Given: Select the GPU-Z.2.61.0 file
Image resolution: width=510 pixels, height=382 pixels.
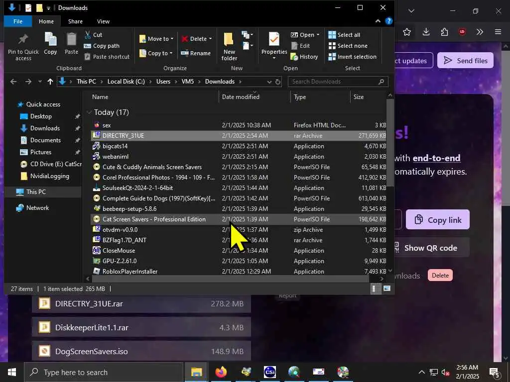Looking at the screenshot, I should coord(239,261).
